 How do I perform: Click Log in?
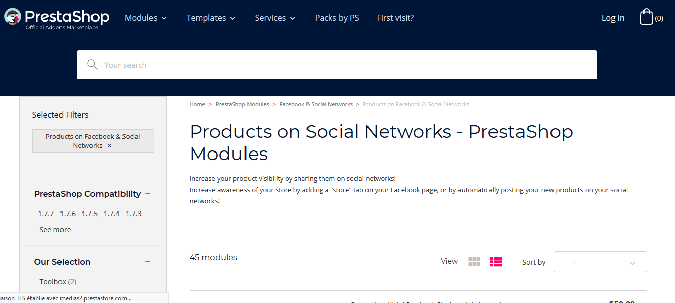point(613,18)
